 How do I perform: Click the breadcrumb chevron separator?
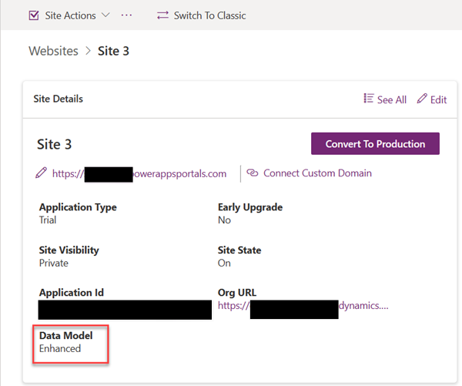[x=88, y=52]
